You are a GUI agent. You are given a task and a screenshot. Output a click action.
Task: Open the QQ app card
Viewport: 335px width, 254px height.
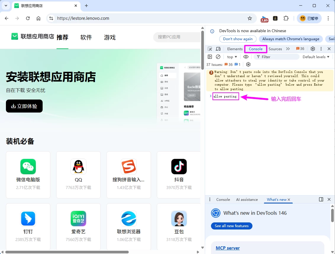click(78, 175)
